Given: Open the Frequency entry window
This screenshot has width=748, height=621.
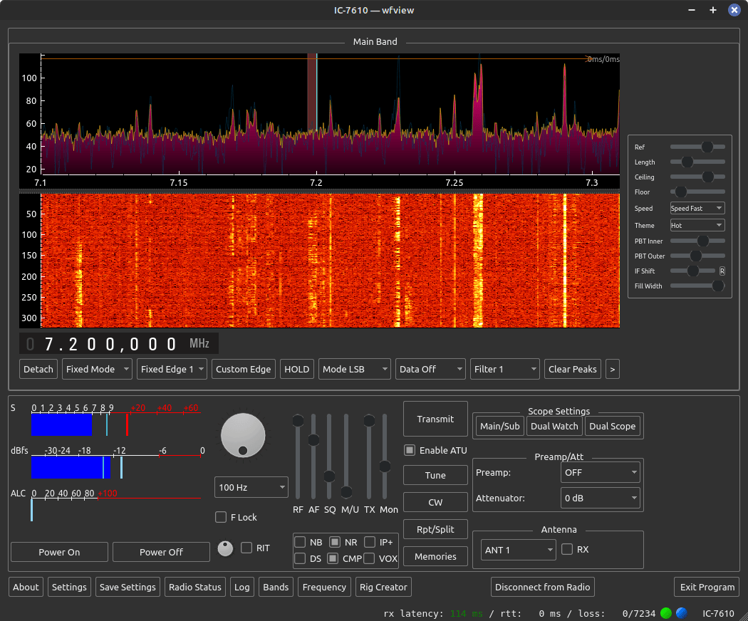Looking at the screenshot, I should pos(324,587).
